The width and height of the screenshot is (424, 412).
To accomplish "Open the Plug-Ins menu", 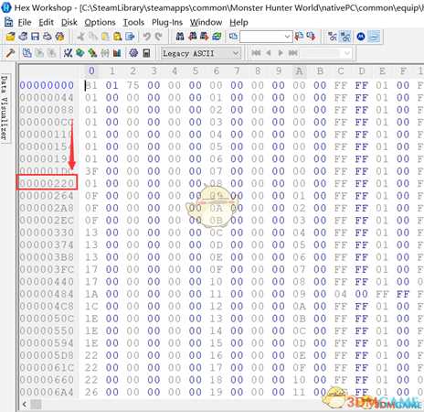I will pos(167,22).
